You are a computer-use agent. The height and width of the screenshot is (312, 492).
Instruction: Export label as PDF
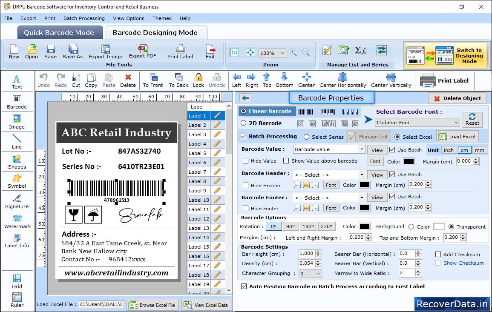[142, 52]
